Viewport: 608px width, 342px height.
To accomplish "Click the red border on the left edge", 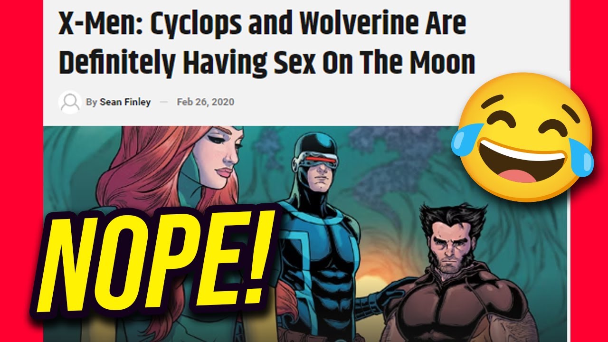I will [21, 171].
